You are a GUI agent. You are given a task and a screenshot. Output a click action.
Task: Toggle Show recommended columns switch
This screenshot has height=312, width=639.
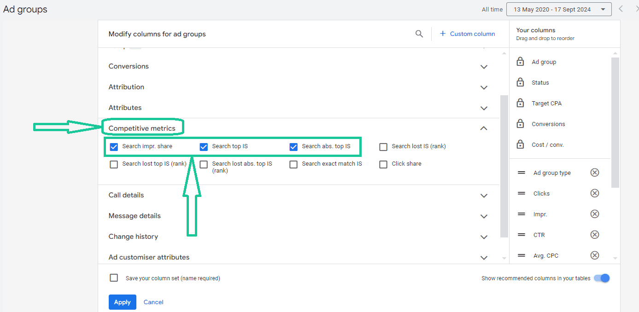pyautogui.click(x=602, y=278)
